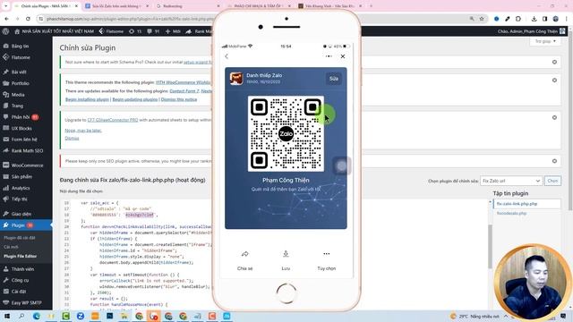This screenshot has height=322, width=573.
Task: Open Công cụ tools in the sidebar
Action: [x=20, y=280]
